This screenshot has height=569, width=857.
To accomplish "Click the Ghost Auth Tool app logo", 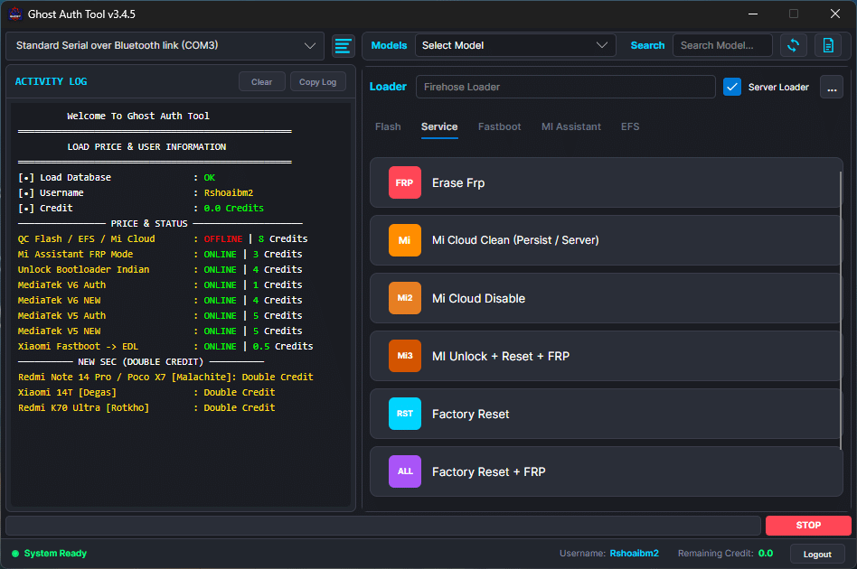I will coord(14,14).
